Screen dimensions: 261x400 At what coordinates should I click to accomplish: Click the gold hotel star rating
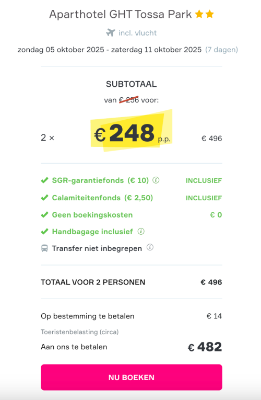[x=204, y=14]
